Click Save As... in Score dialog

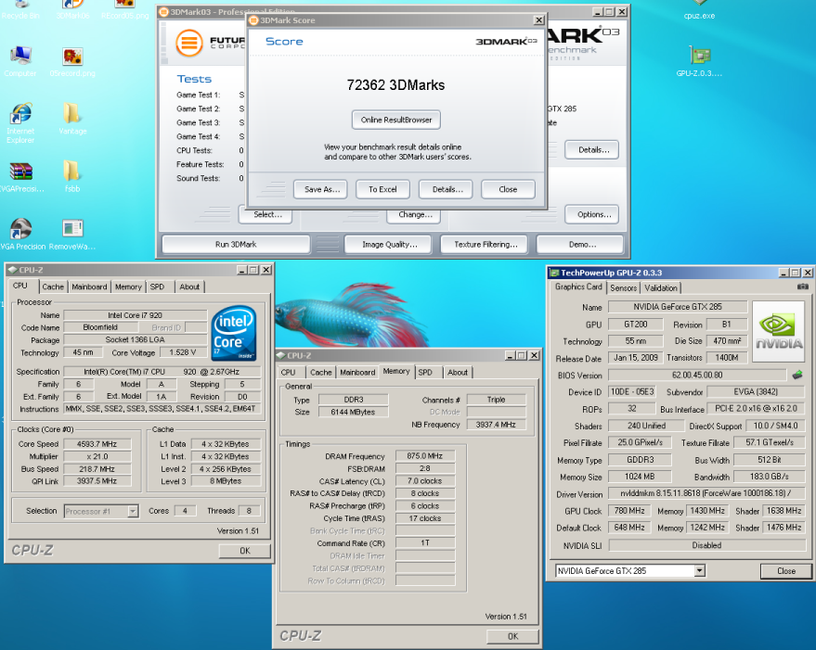coord(322,189)
